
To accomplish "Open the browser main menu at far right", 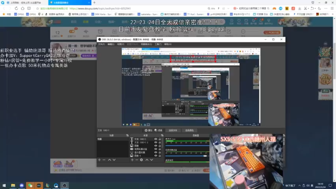I will pos(332,8).
